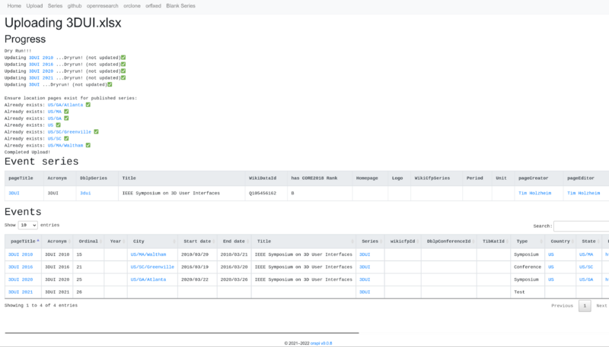This screenshot has height=347, width=609.
Task: Open US/MA/Waltham city link in Events table
Action: [148, 255]
